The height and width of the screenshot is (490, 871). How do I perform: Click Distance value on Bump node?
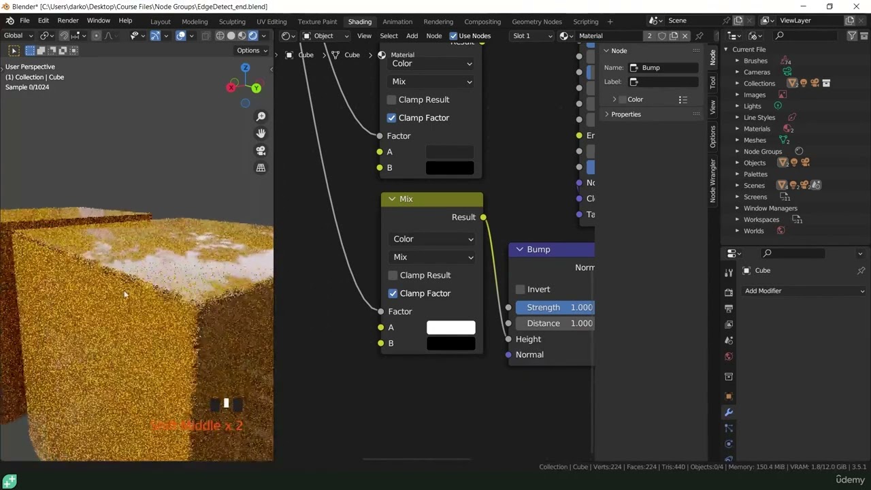[555, 323]
